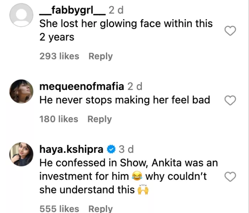The height and width of the screenshot is (213, 249).
Task: Open the mequeenofmafia username link
Action: pos(81,86)
